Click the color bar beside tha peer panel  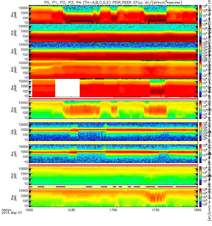click(x=200, y=14)
